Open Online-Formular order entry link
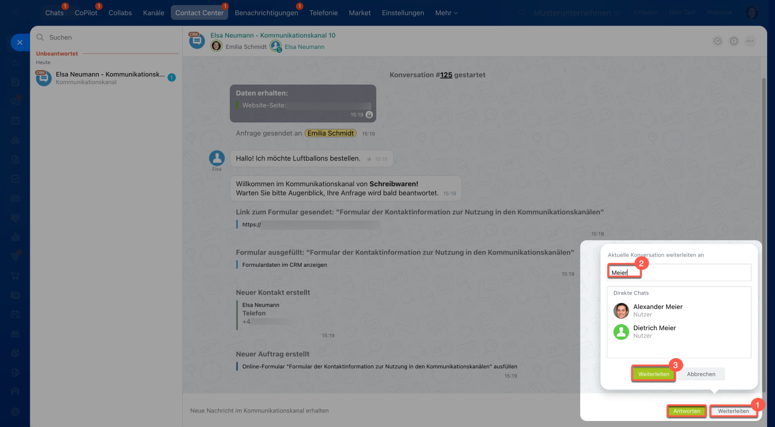The image size is (775, 427). [380, 367]
